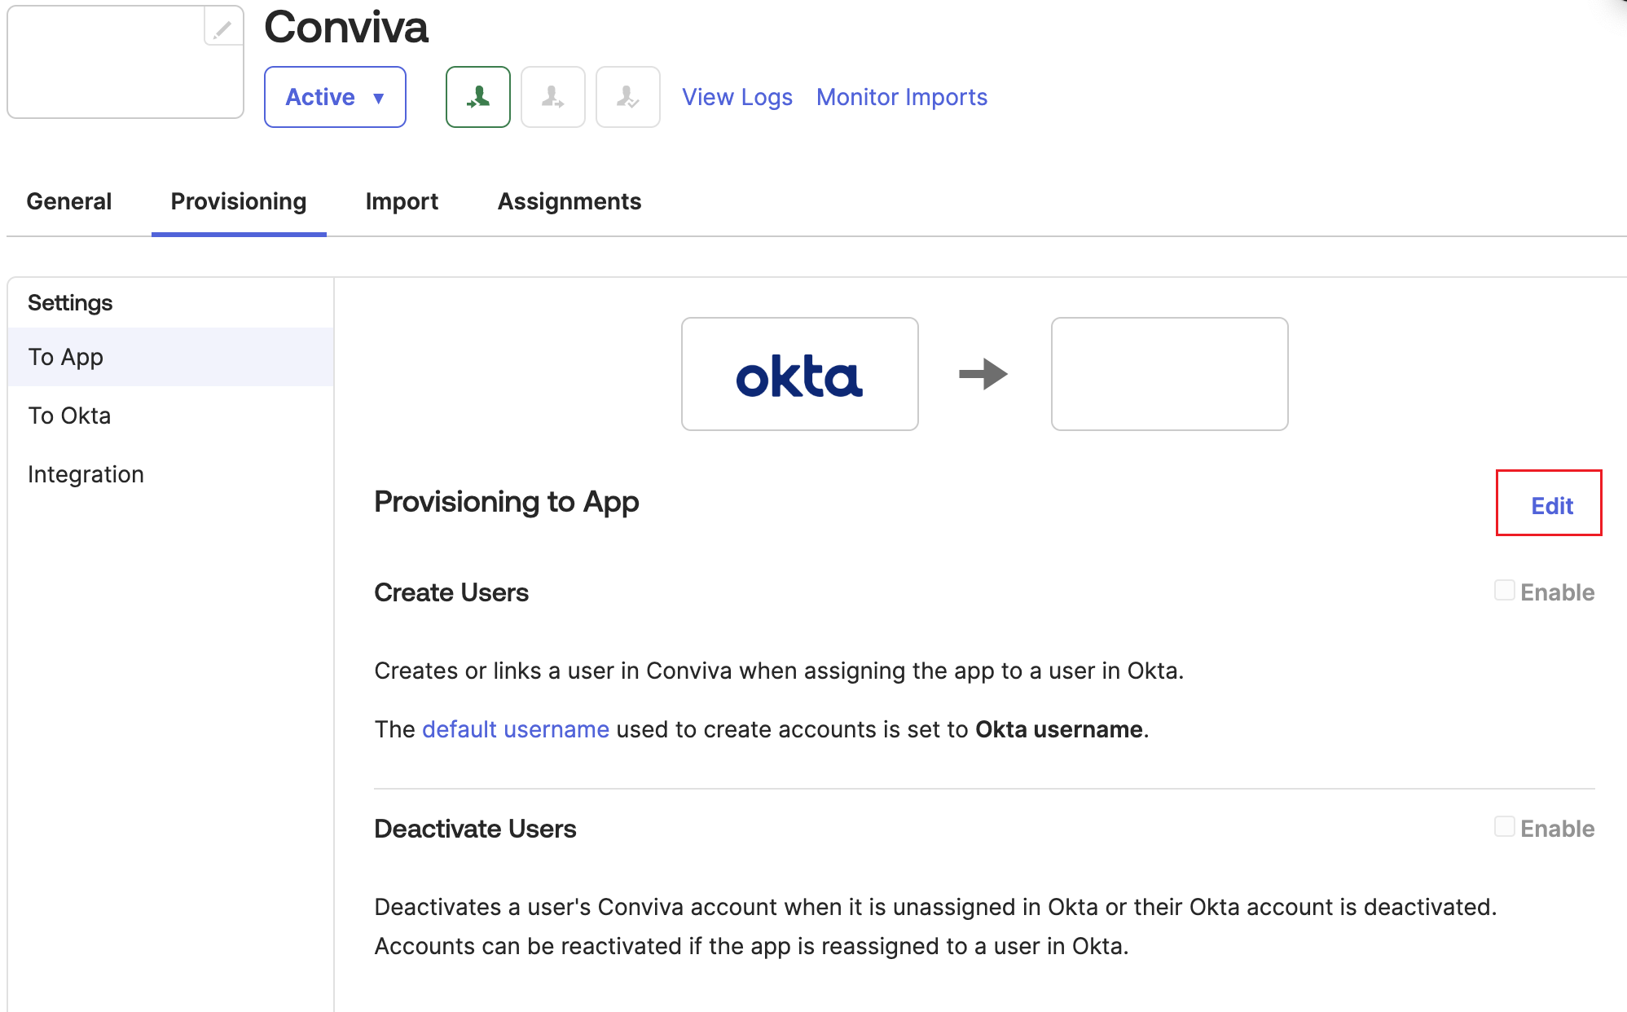Viewport: 1627px width, 1012px height.
Task: Open the Active status dropdown
Action: [335, 97]
